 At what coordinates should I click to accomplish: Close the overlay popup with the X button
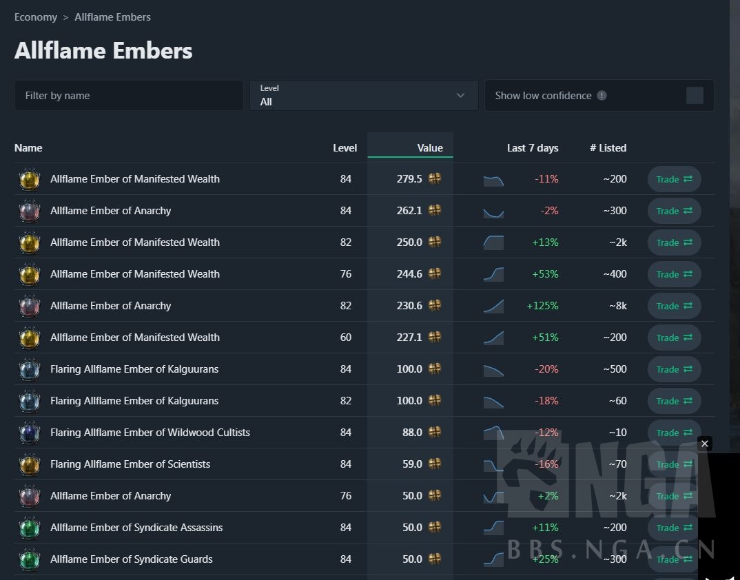pos(704,444)
